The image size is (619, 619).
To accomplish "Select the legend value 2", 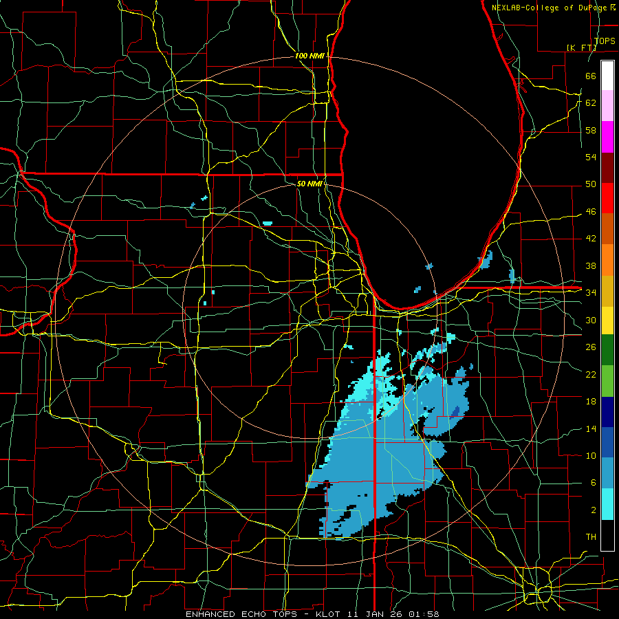I will (593, 510).
